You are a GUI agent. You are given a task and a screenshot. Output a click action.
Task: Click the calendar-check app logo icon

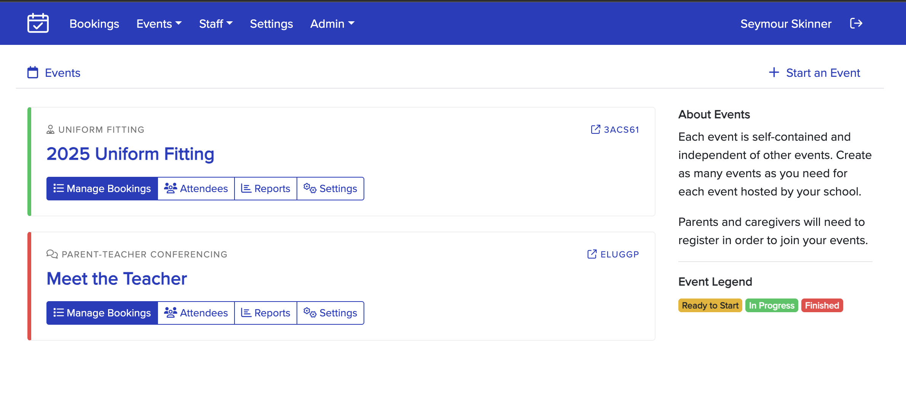[x=38, y=23]
